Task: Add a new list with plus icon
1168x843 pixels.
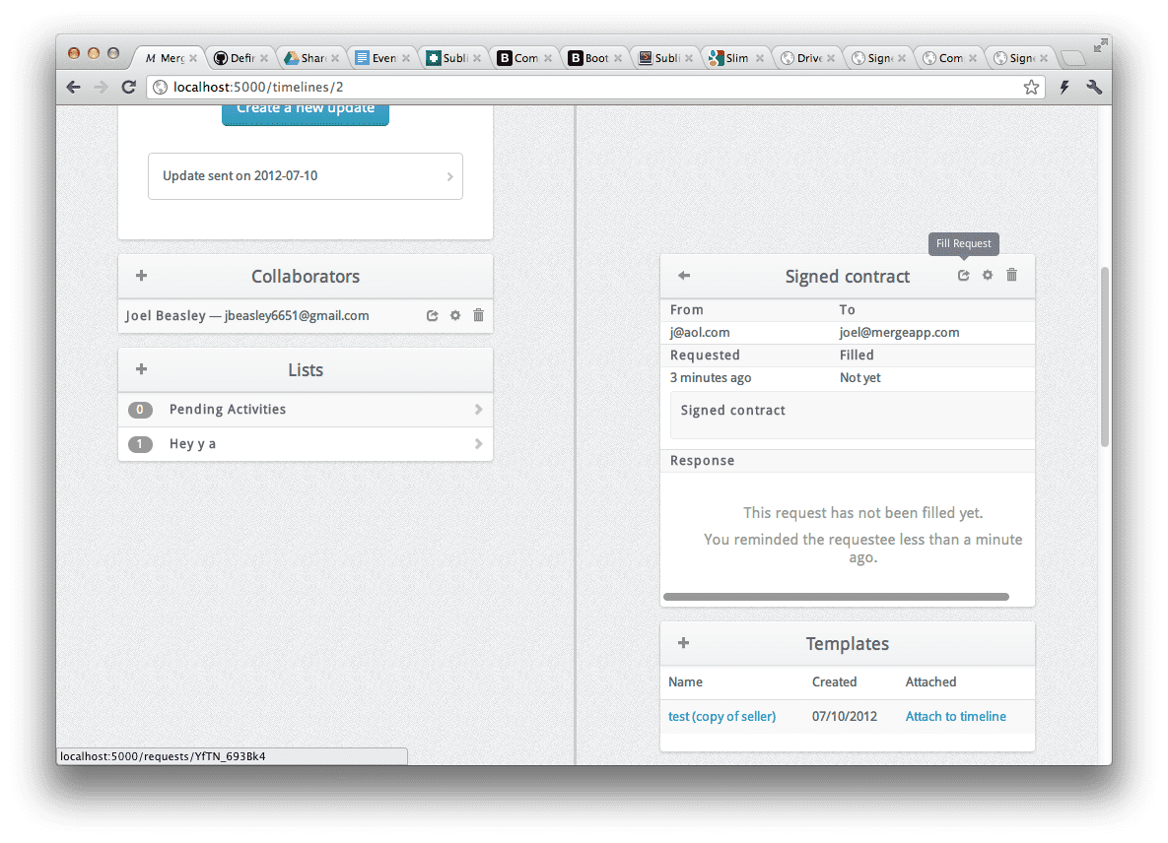Action: [x=141, y=369]
